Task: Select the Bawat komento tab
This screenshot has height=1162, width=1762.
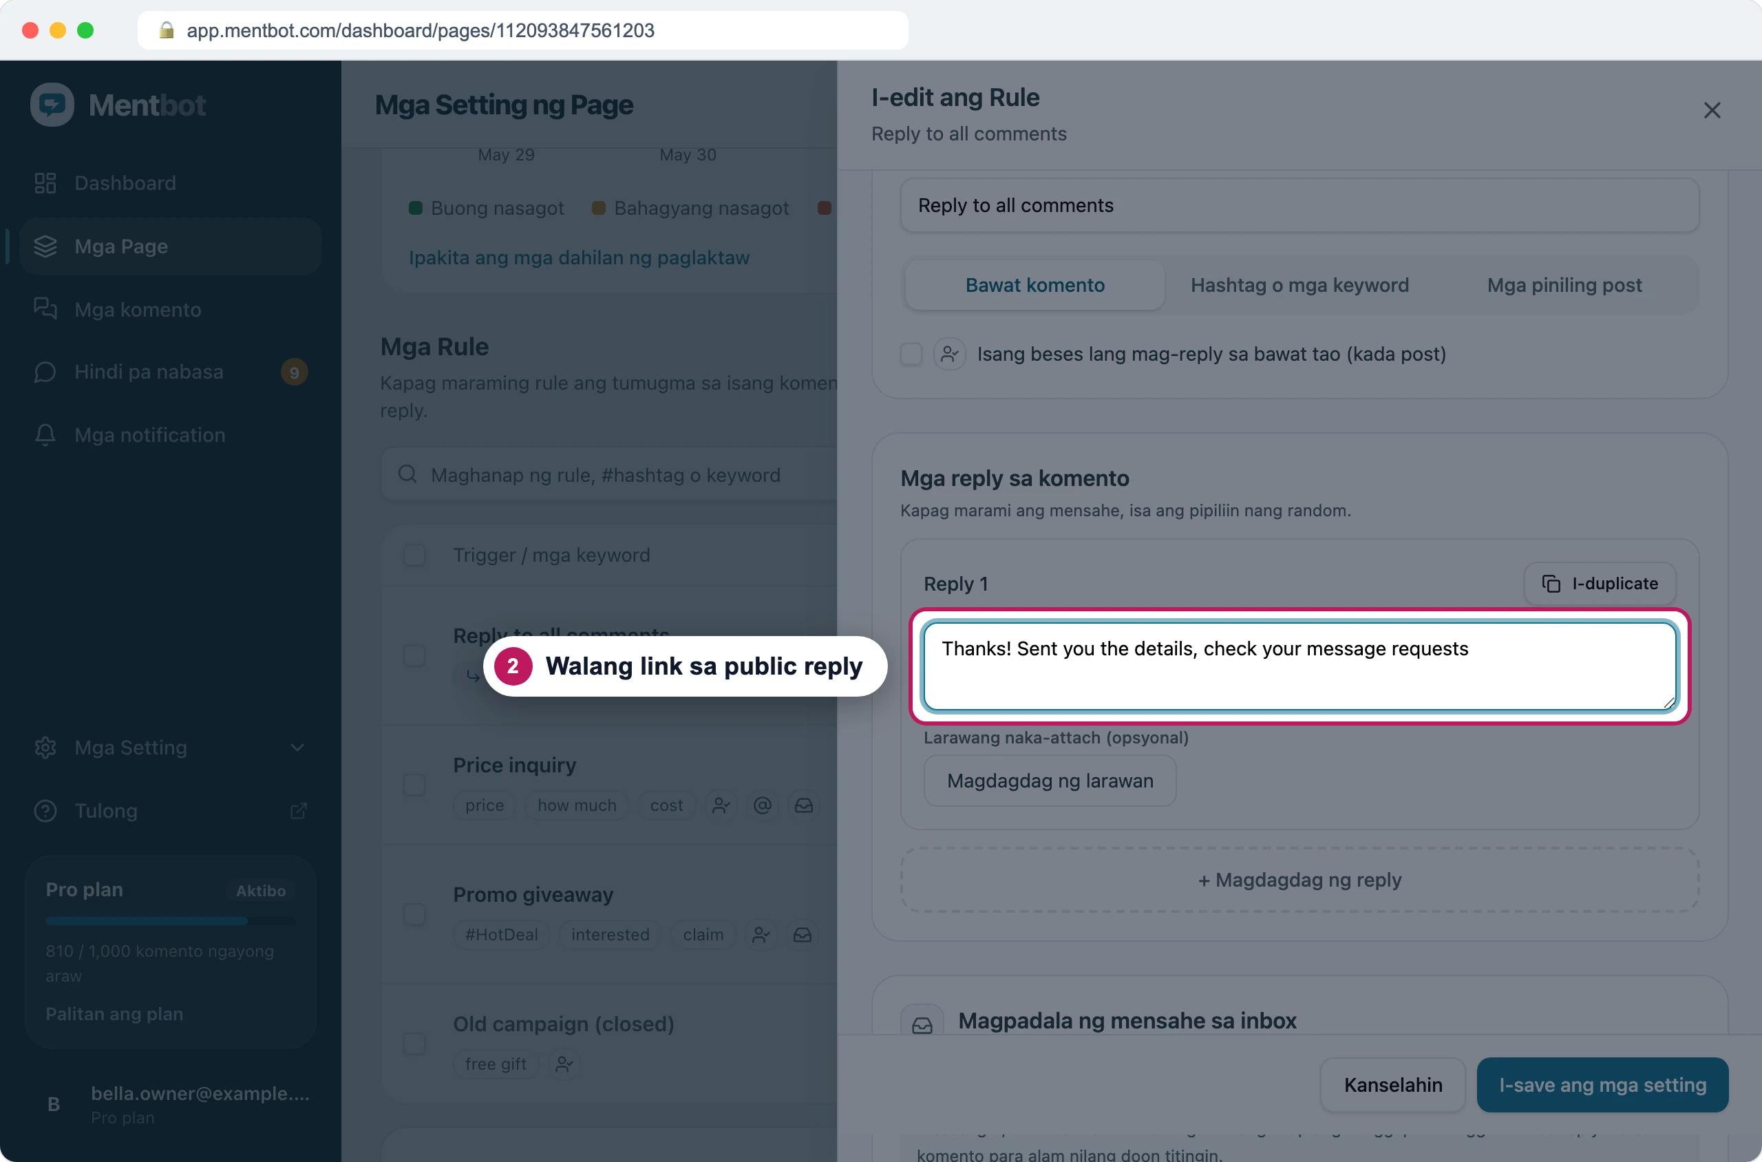Action: pos(1034,285)
